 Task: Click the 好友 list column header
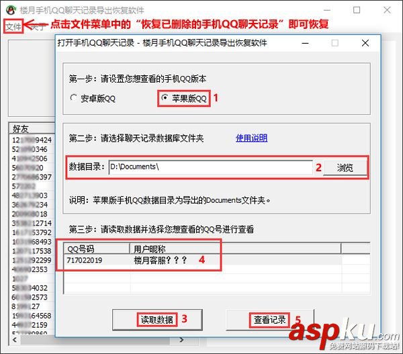[x=32, y=128]
